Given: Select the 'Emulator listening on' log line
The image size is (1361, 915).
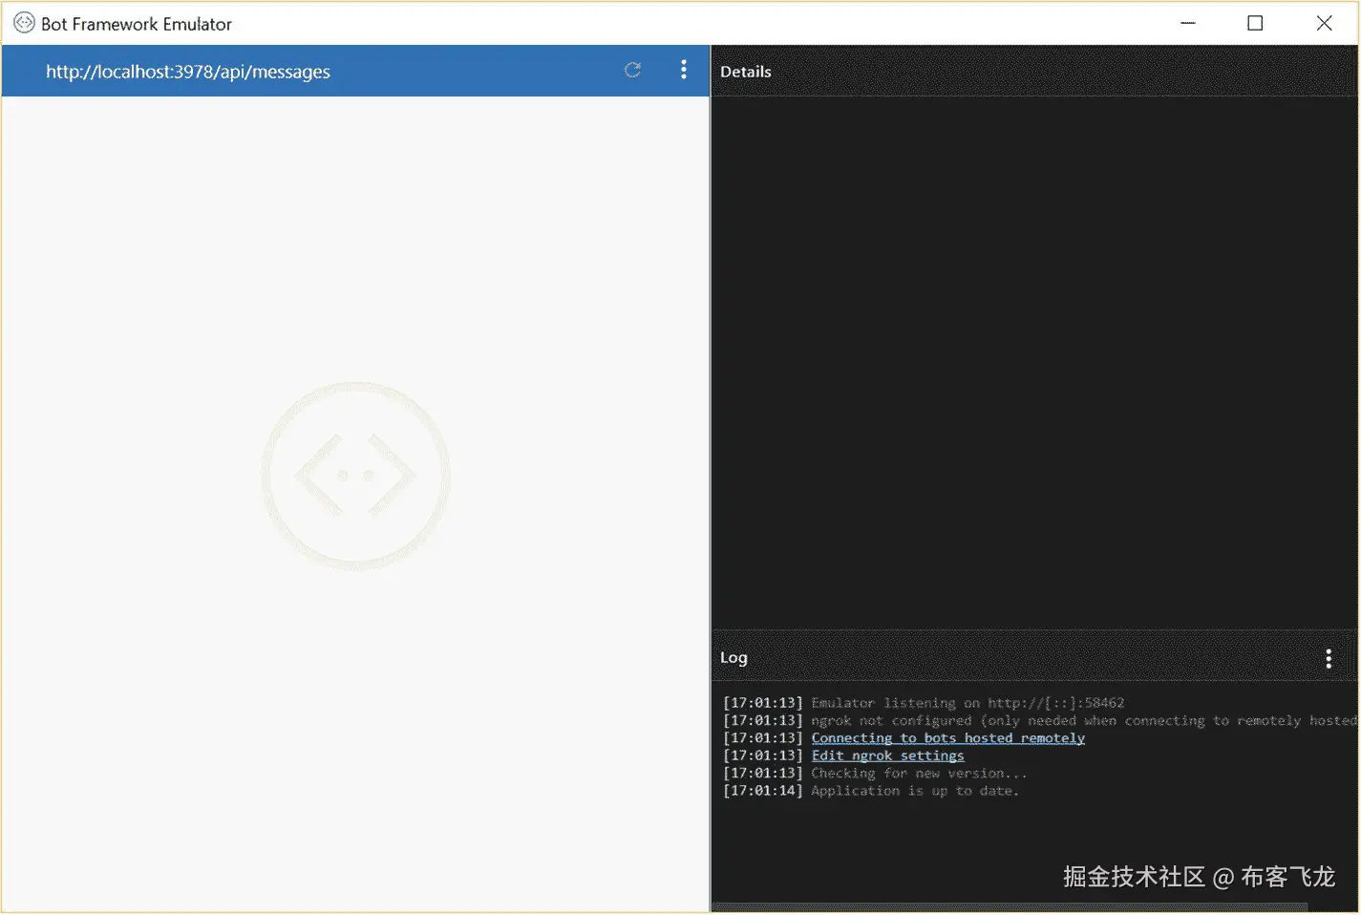Looking at the screenshot, I should click(x=924, y=703).
